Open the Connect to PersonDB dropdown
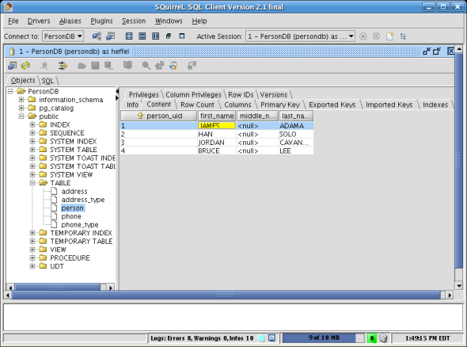 (x=63, y=36)
